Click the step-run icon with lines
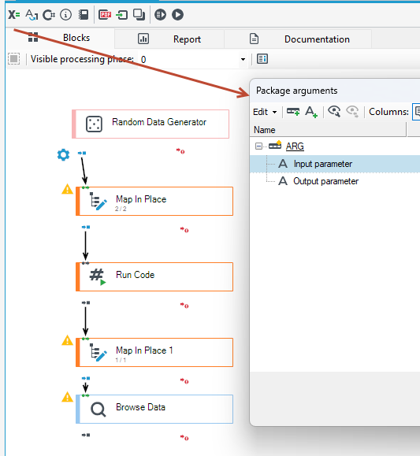 [160, 14]
